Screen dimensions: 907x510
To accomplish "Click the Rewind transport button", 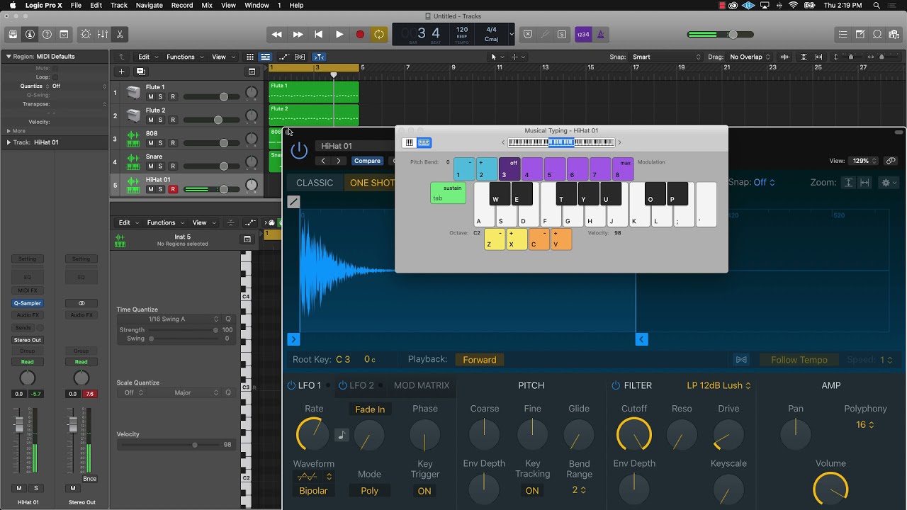I will (x=277, y=34).
